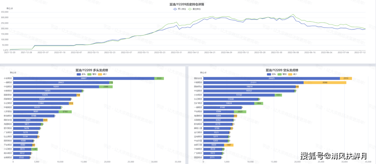This screenshot has height=164, width=376.
Task: Click yellow 2553 bar segment in 空头龙虎榜
Action: click(x=346, y=79)
